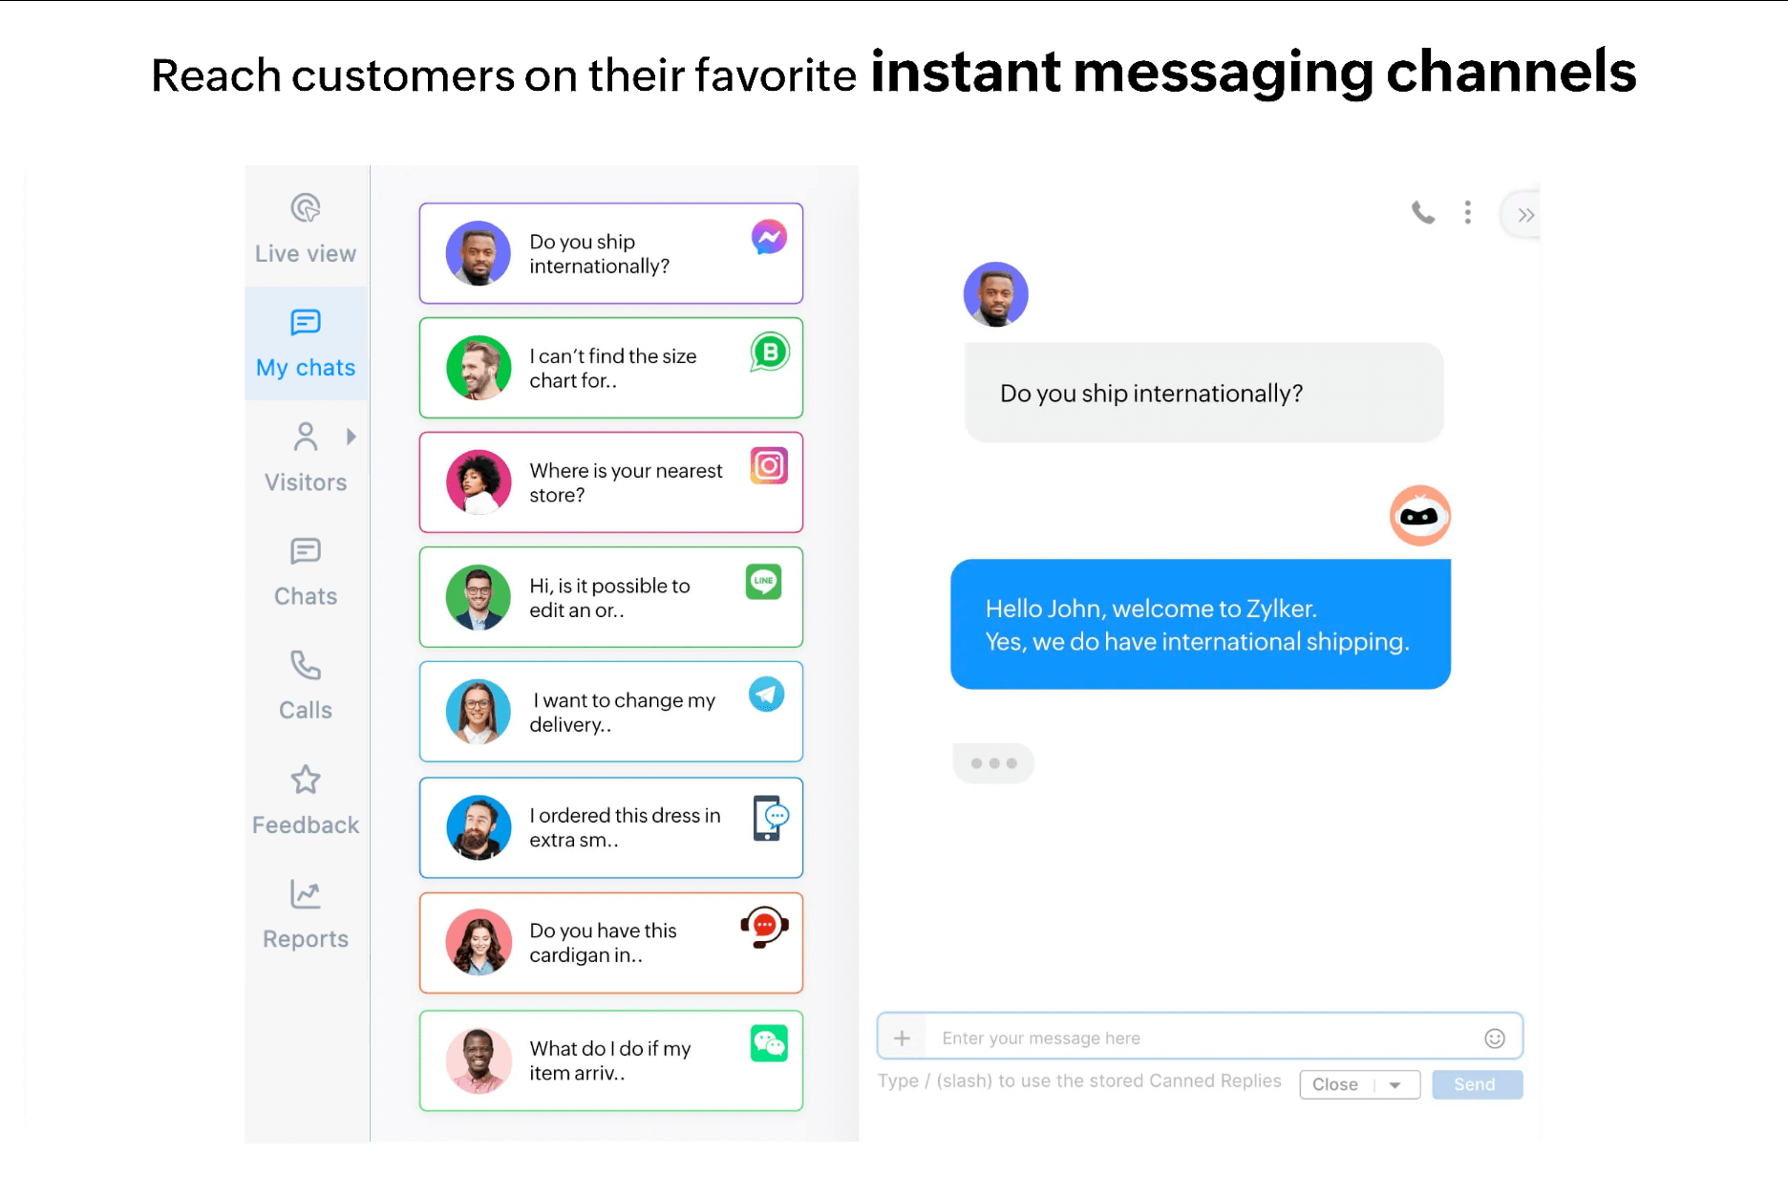The image size is (1788, 1198).
Task: Select the cardigan chat conversation card
Action: (610, 943)
